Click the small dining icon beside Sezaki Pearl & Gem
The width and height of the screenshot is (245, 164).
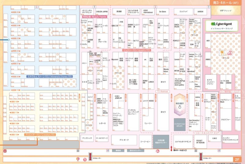(x=195, y=32)
